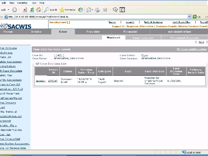Click the Edit with Word icon
This screenshot has height=156, width=208.
[x=105, y=10]
